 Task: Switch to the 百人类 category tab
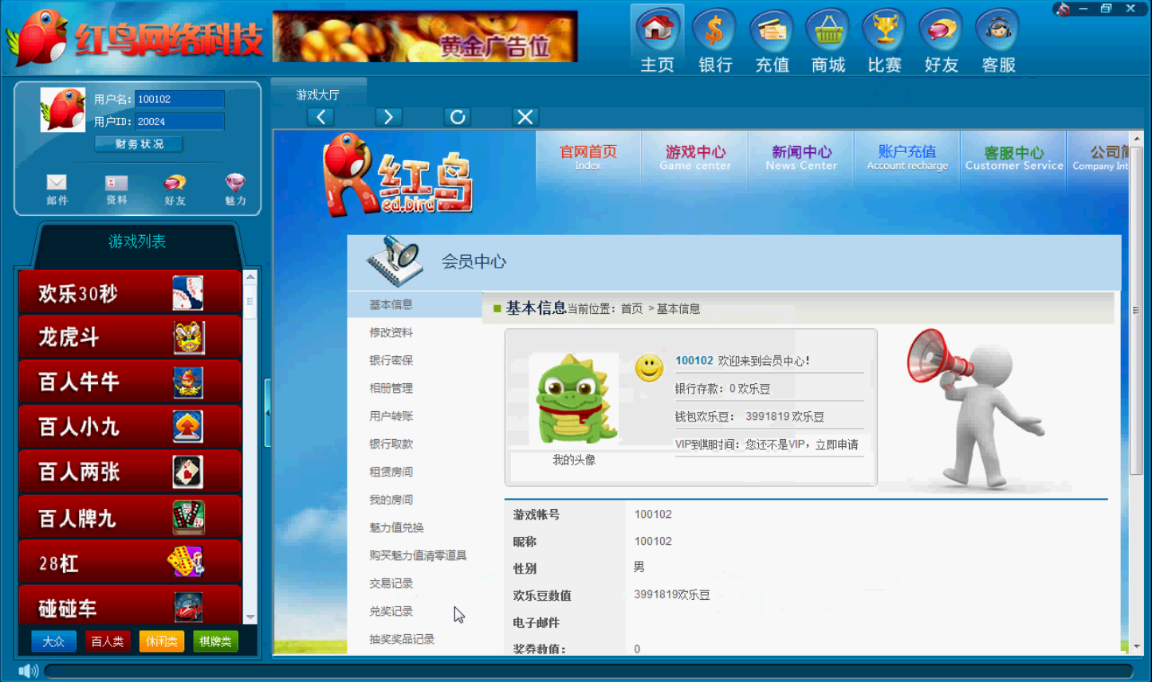108,641
